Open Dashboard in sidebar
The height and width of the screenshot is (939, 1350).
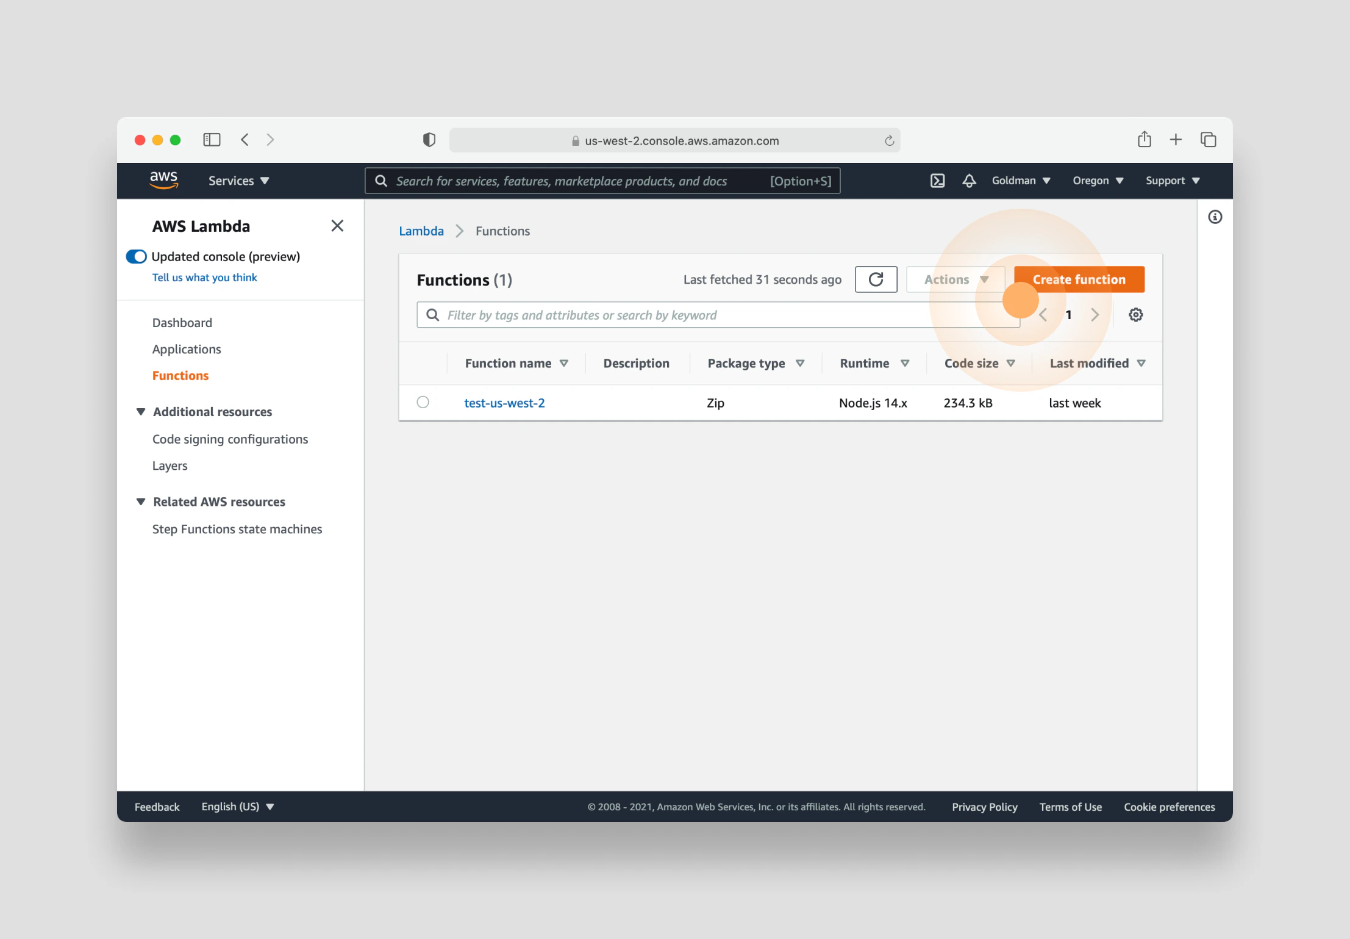[182, 323]
